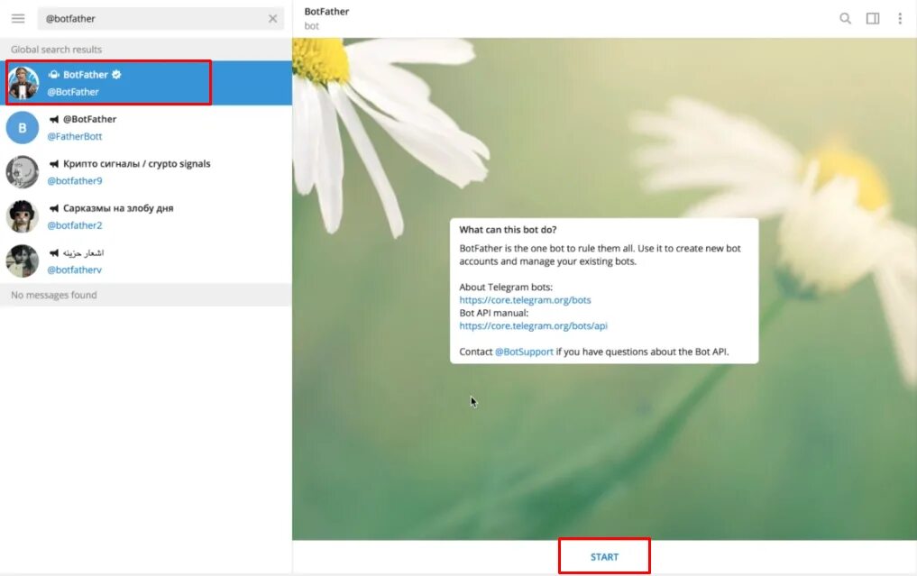Click the @botfather search input field
This screenshot has height=576, width=917.
pyautogui.click(x=160, y=19)
